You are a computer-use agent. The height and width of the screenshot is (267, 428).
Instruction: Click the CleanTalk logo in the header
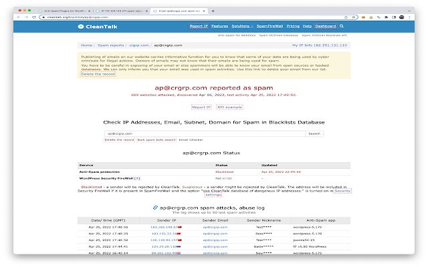(x=98, y=27)
